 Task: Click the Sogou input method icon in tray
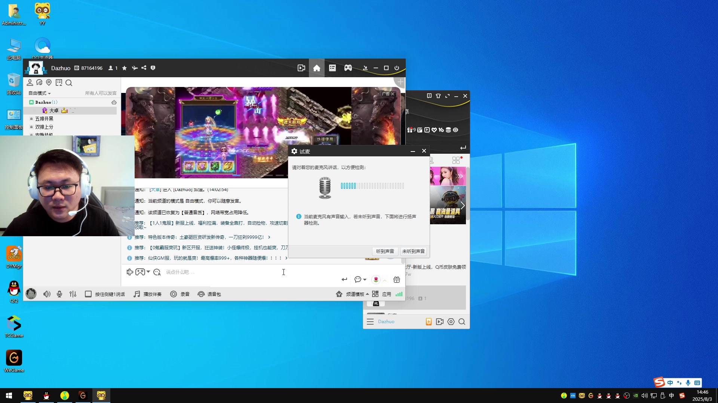pos(682,396)
